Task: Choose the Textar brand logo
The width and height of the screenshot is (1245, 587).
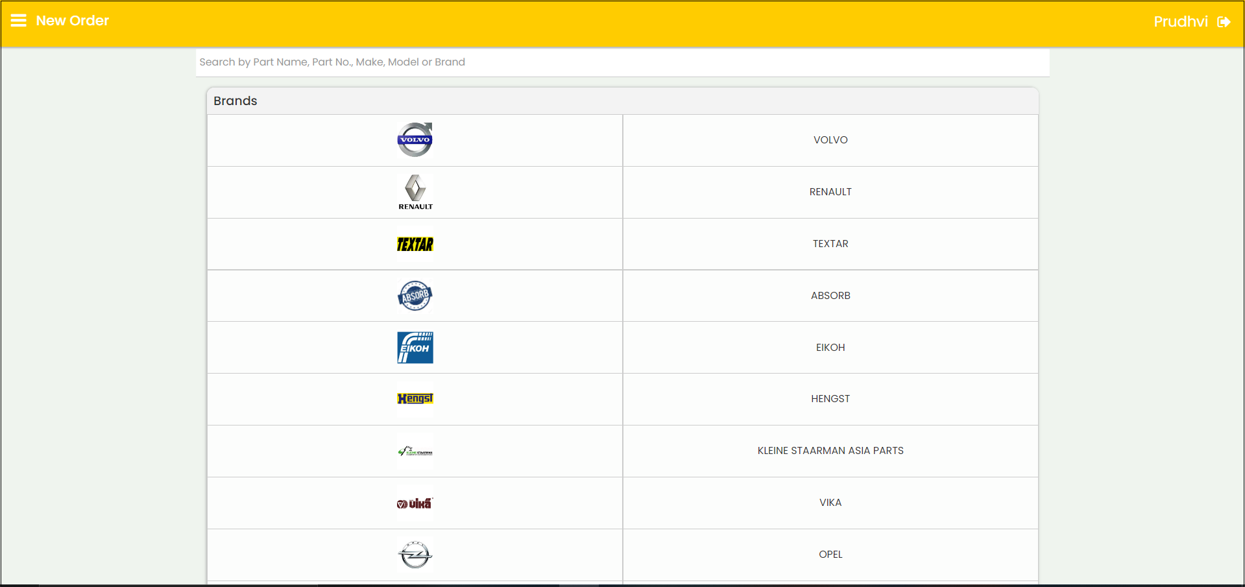Action: 415,244
